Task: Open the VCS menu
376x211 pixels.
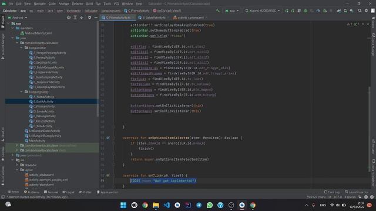Action: point(116,4)
